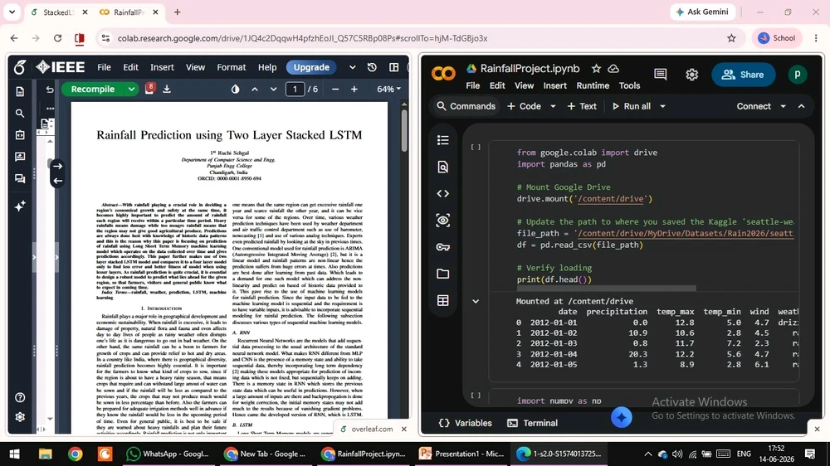Switch to StackedLSTM browser tab

point(58,12)
